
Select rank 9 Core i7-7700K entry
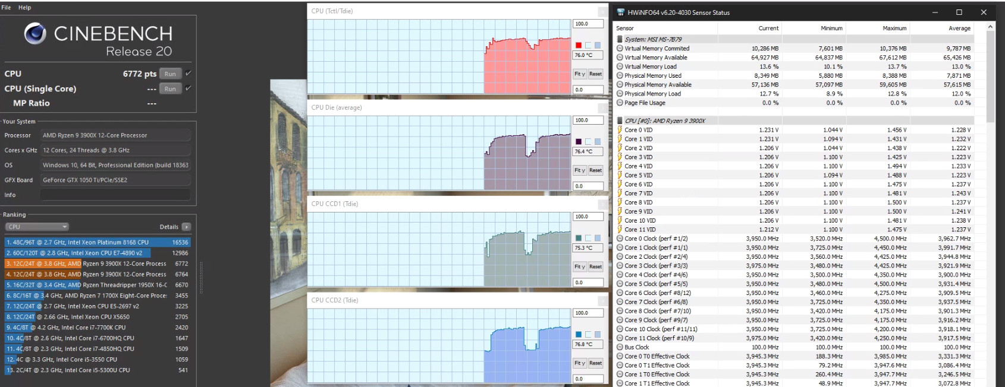(98, 327)
